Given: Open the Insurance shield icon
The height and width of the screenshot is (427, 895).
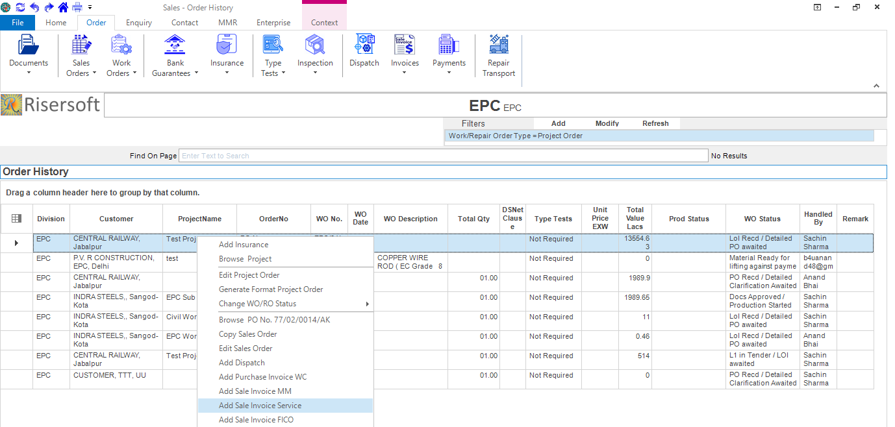Looking at the screenshot, I should point(227,45).
